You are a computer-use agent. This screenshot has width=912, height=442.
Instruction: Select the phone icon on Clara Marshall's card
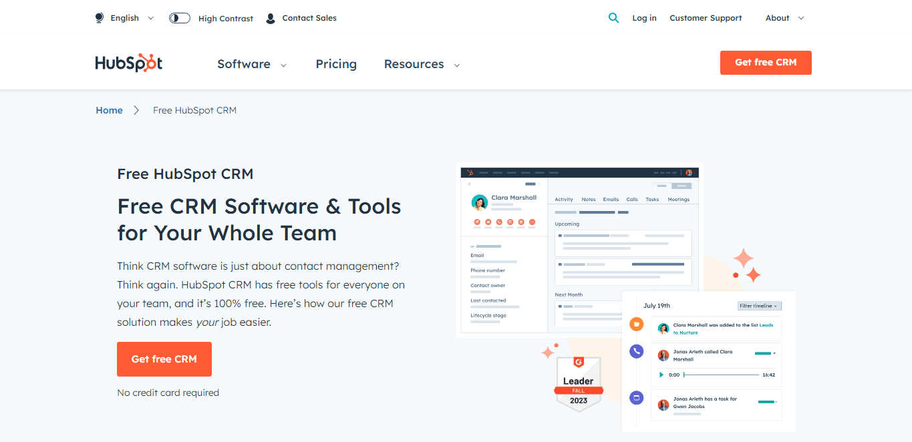tap(498, 222)
